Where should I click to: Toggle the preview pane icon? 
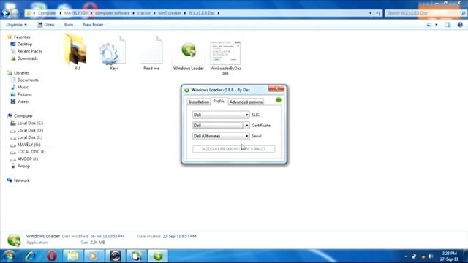tap(448, 25)
